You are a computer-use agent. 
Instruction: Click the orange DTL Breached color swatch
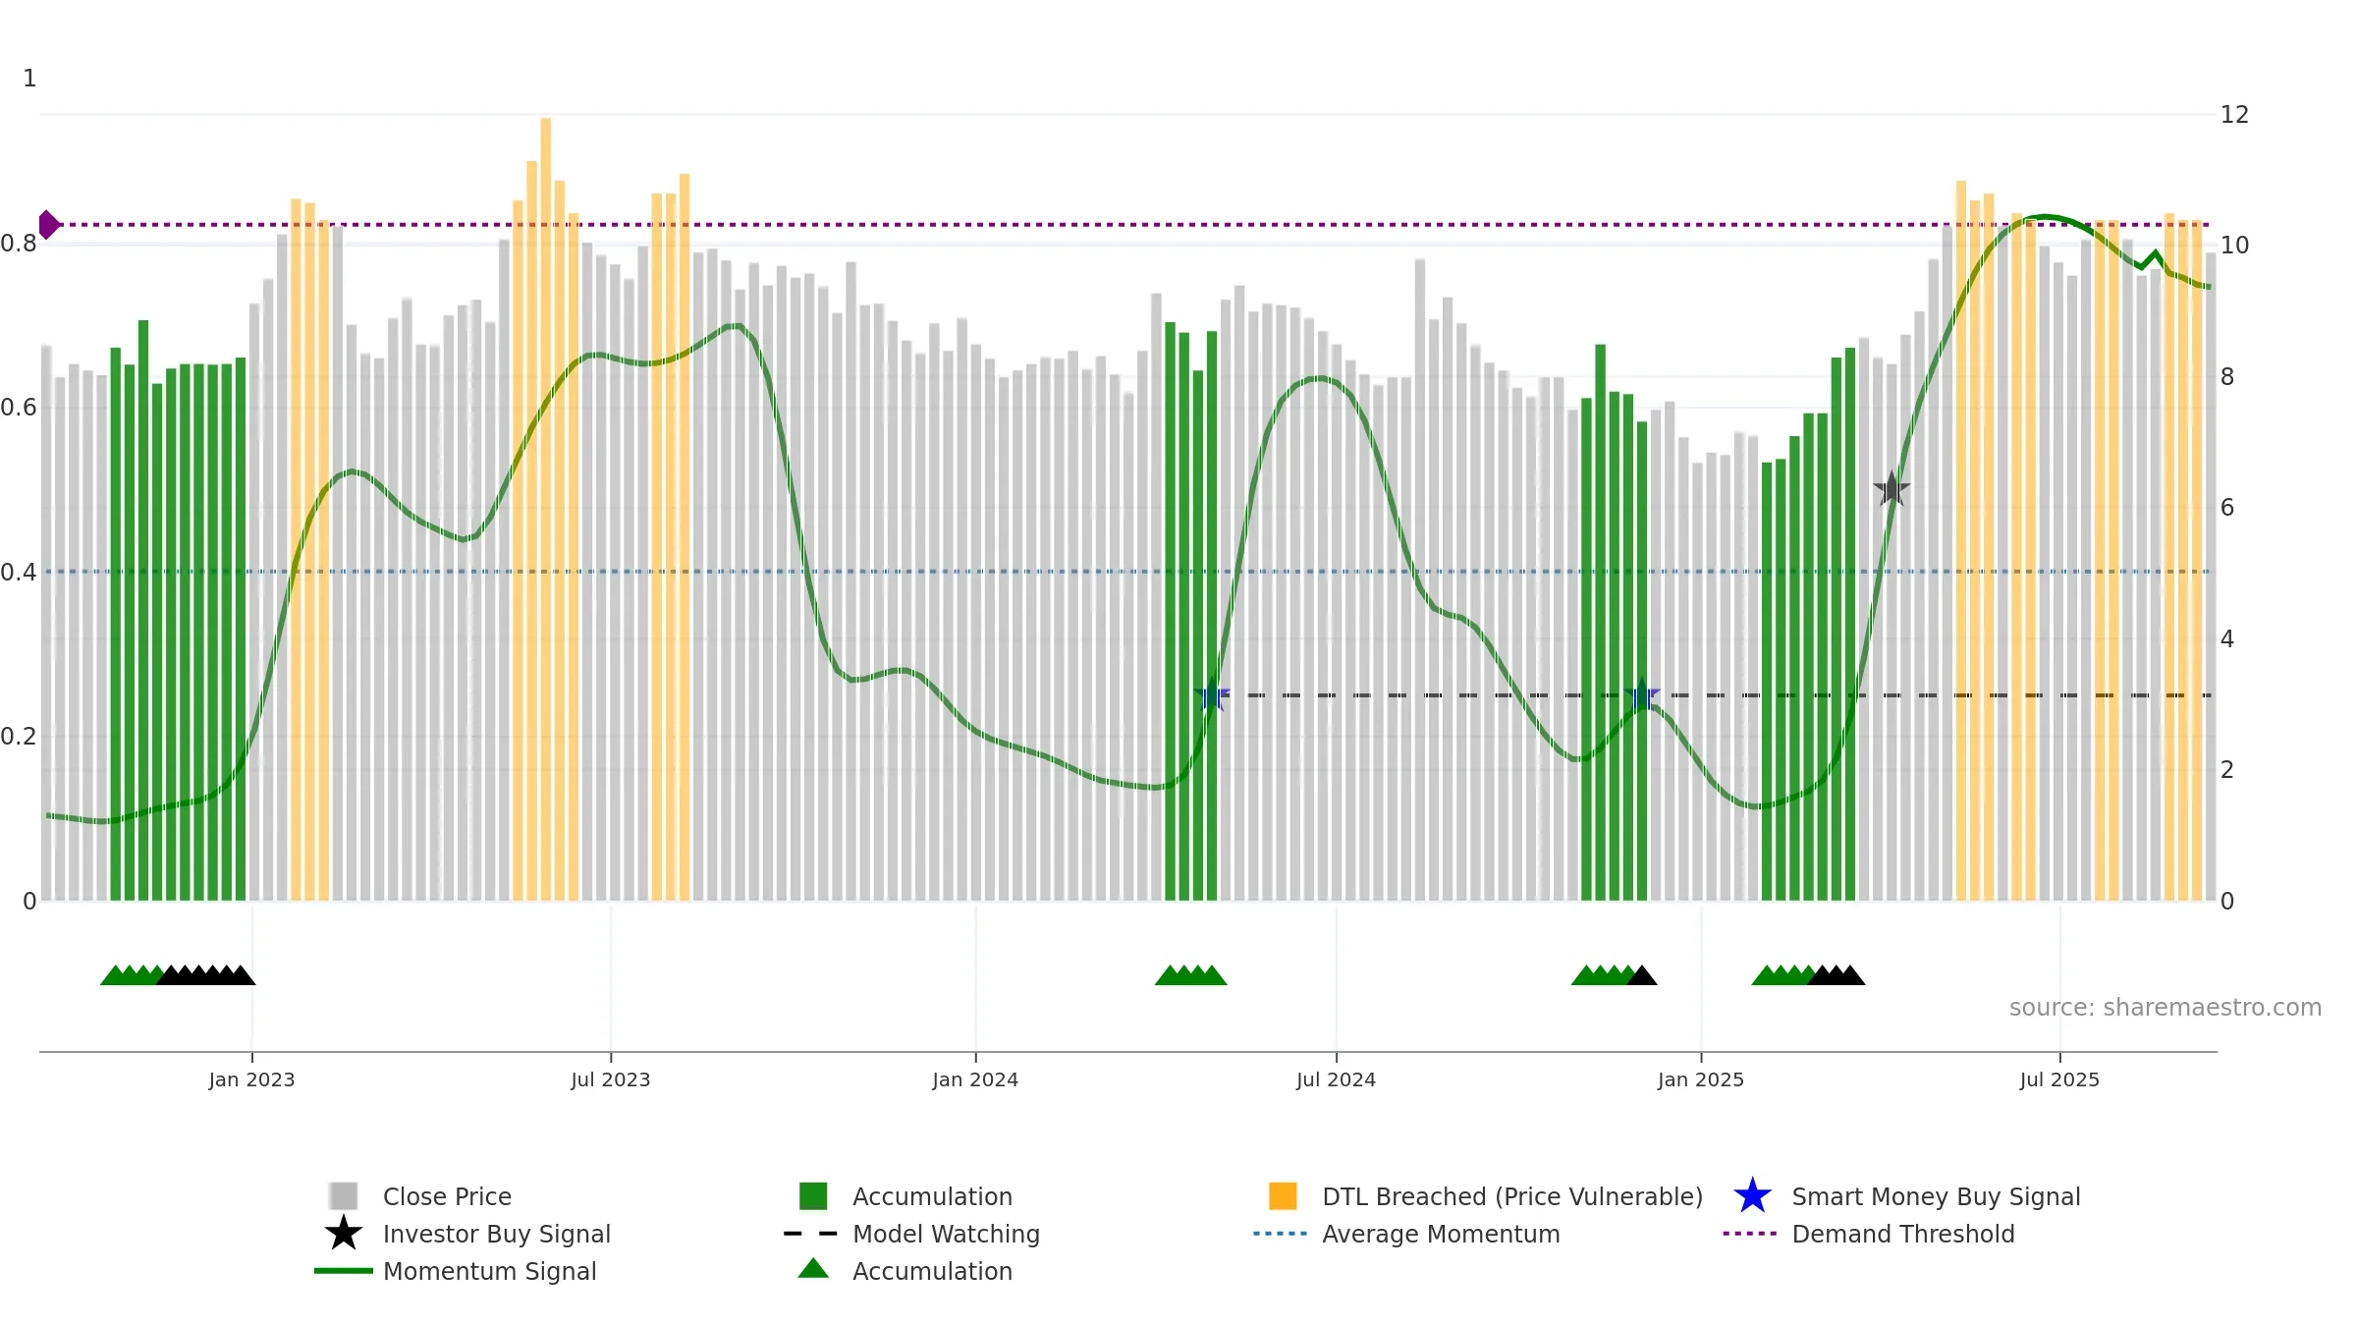[1283, 1196]
